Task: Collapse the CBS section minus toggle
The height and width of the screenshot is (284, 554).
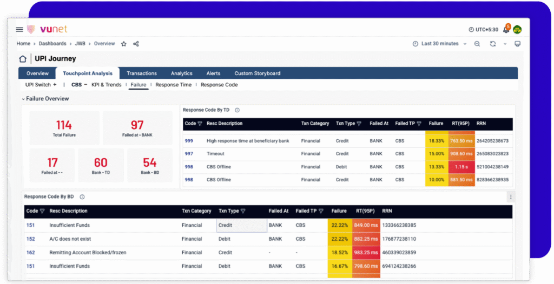Action: [85, 85]
